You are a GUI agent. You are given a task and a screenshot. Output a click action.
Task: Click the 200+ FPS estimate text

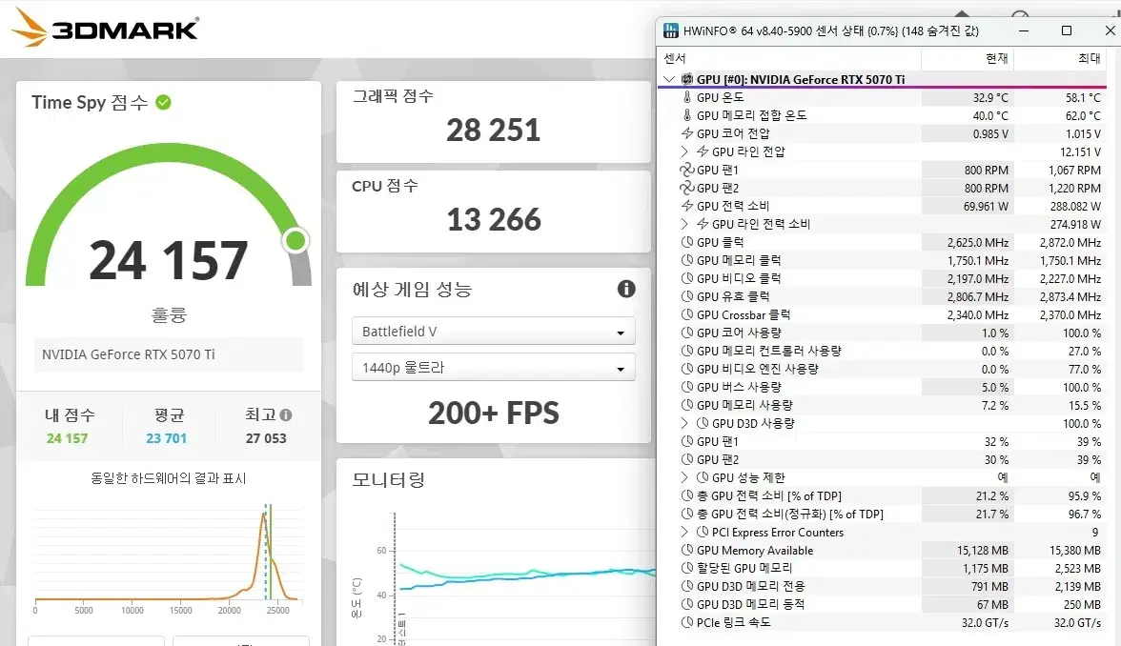coord(494,414)
